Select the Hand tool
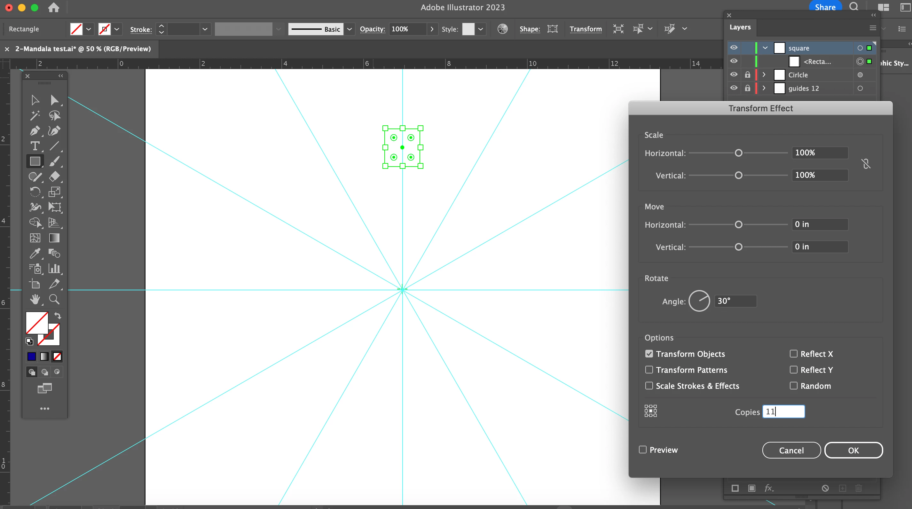 click(x=35, y=300)
